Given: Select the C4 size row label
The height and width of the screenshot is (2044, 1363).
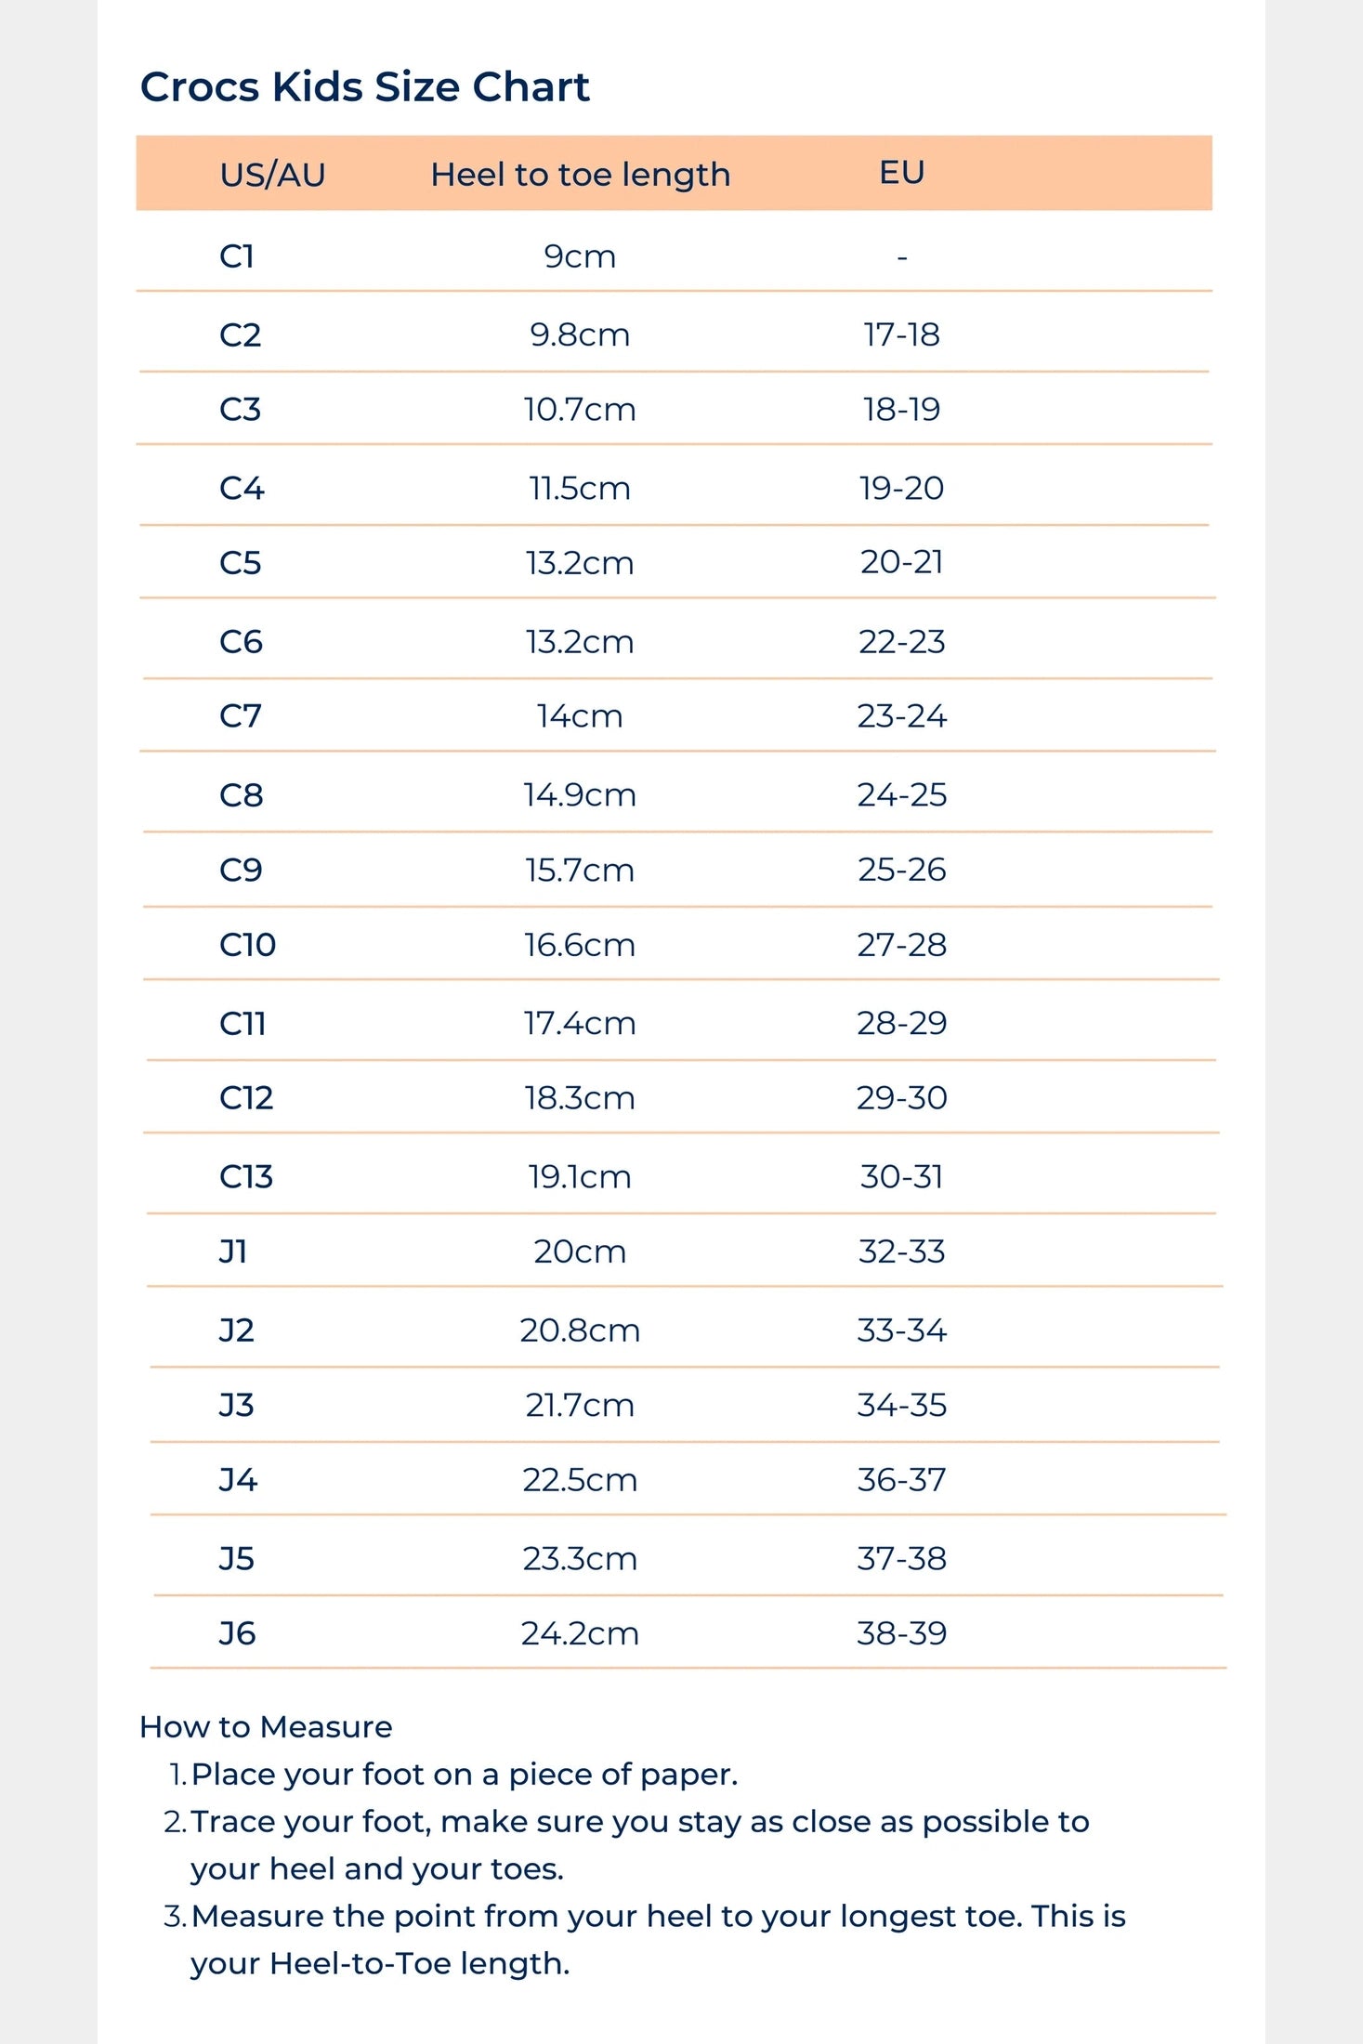Looking at the screenshot, I should pos(242,489).
